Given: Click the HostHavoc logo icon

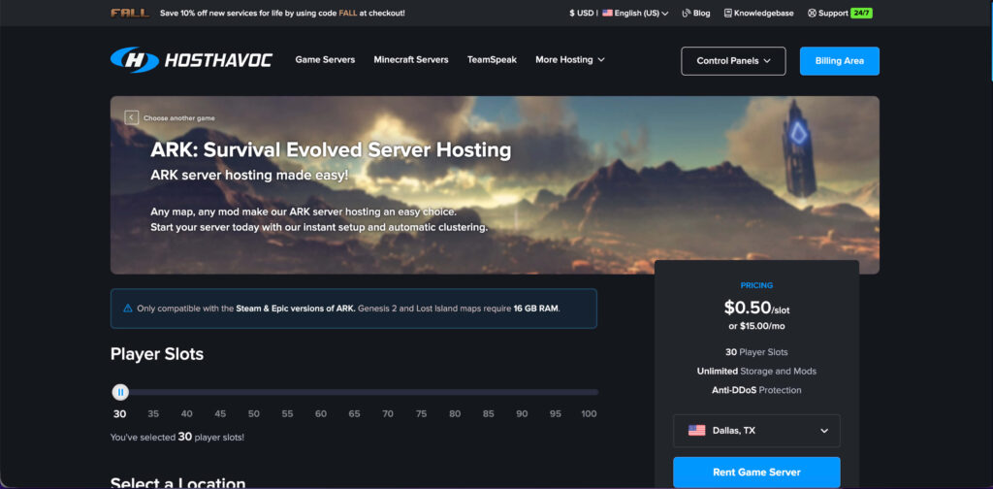Looking at the screenshot, I should tap(134, 60).
